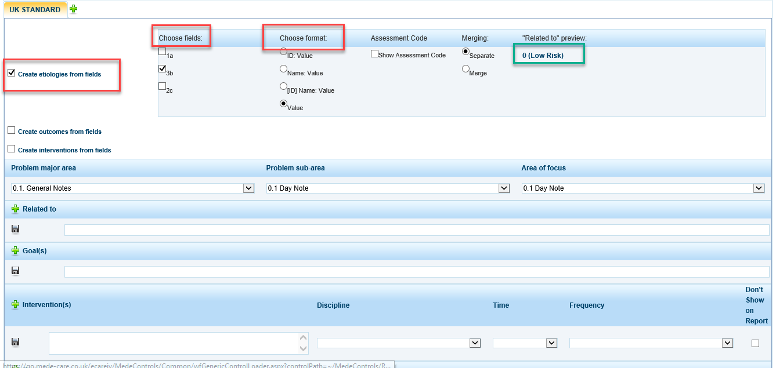Click the save disk icon in Related to row

tap(16, 229)
